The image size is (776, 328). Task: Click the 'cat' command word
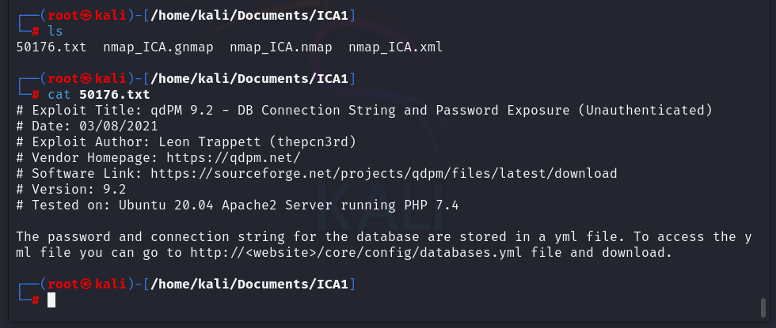59,94
